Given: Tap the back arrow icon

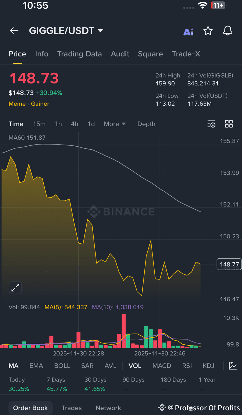Looking at the screenshot, I should tap(14, 31).
